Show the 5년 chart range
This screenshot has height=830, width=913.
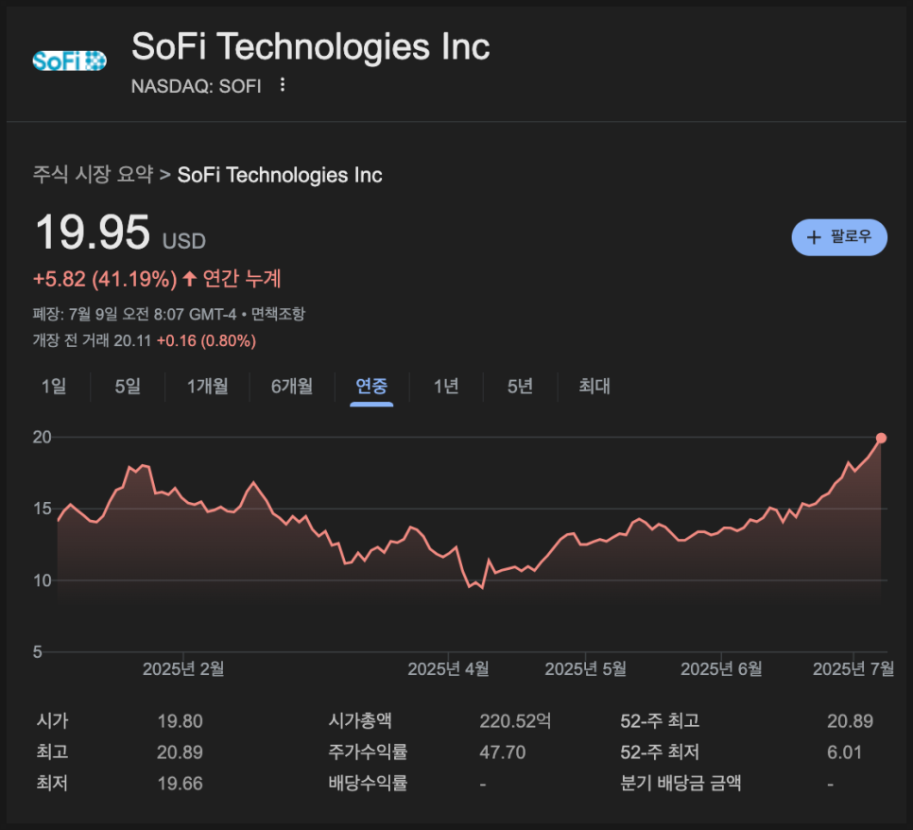(x=520, y=387)
